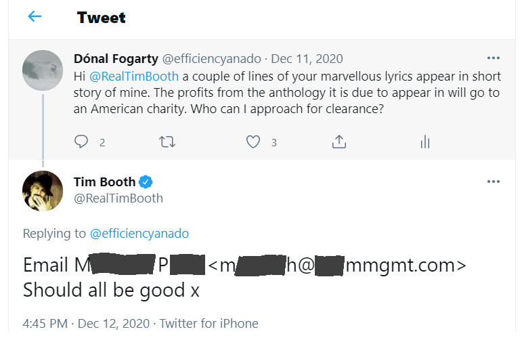Open more options on Tim Booth's reply
Image resolution: width=524 pixels, height=340 pixels.
click(x=494, y=182)
